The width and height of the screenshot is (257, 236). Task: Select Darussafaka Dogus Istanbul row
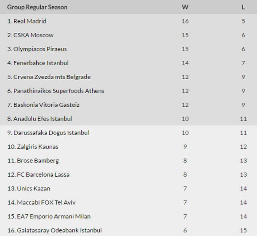click(x=128, y=133)
